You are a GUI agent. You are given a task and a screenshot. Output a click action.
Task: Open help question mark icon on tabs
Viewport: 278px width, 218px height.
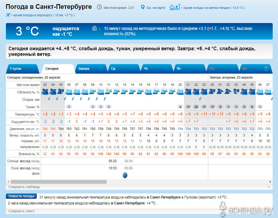pos(266,69)
